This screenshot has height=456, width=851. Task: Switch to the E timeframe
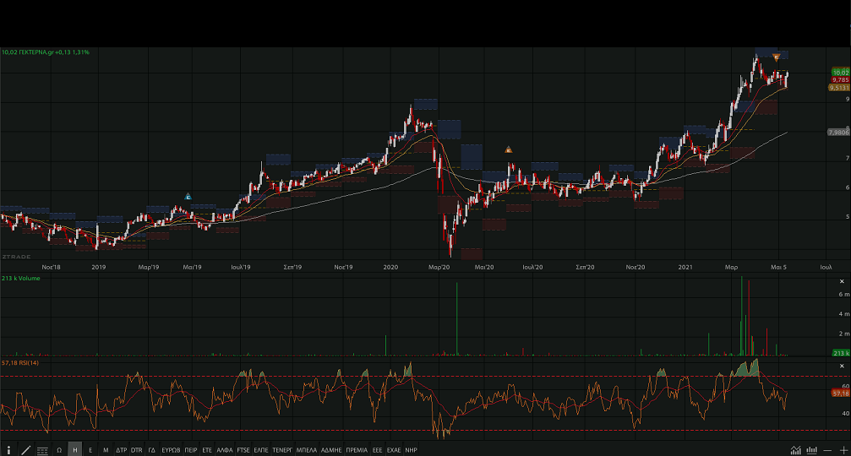coord(90,450)
